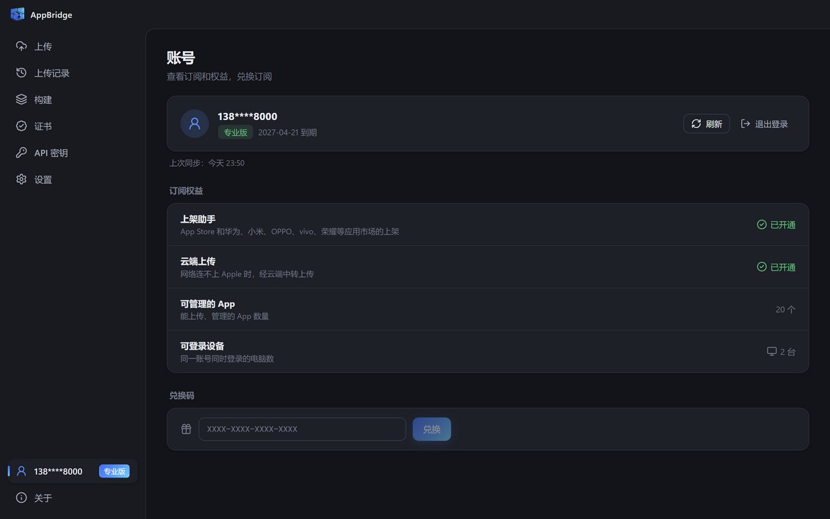830x519 pixels.
Task: Click the gift icon beside the redeem code field
Action: click(186, 429)
